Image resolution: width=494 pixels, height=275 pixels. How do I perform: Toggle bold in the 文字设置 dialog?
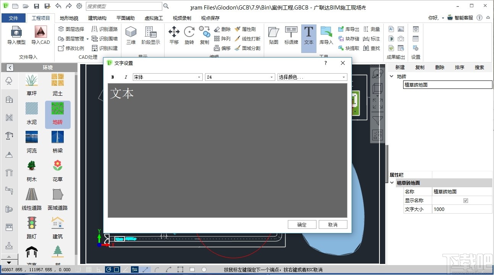point(113,77)
